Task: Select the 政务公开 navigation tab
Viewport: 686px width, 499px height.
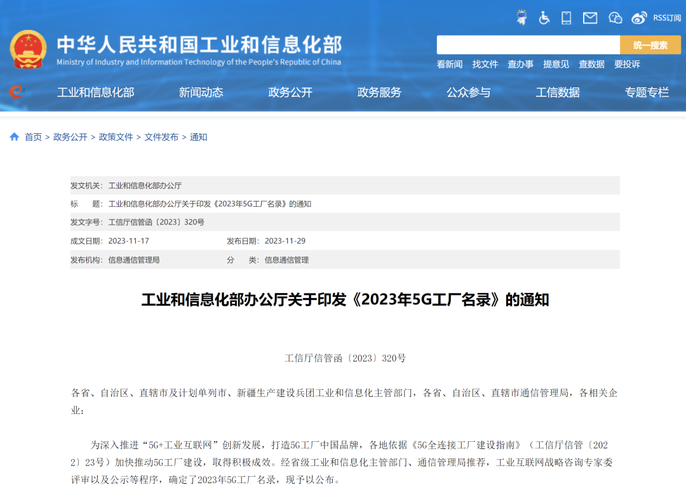Action: 290,93
